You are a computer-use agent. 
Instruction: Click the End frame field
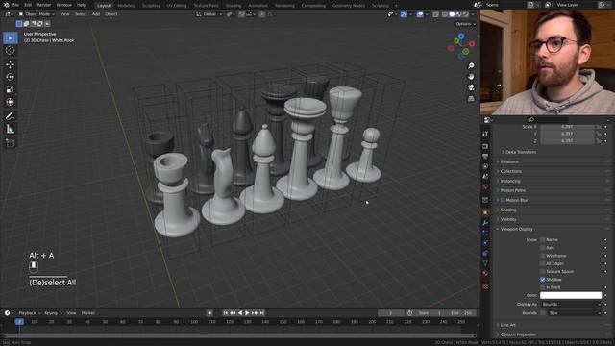461,313
